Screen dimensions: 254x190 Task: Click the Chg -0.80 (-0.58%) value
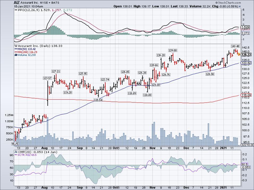point(225,6)
